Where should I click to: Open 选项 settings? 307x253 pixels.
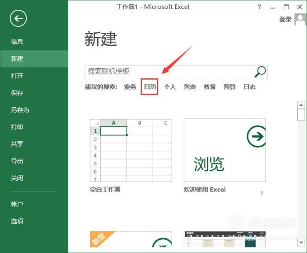17,221
